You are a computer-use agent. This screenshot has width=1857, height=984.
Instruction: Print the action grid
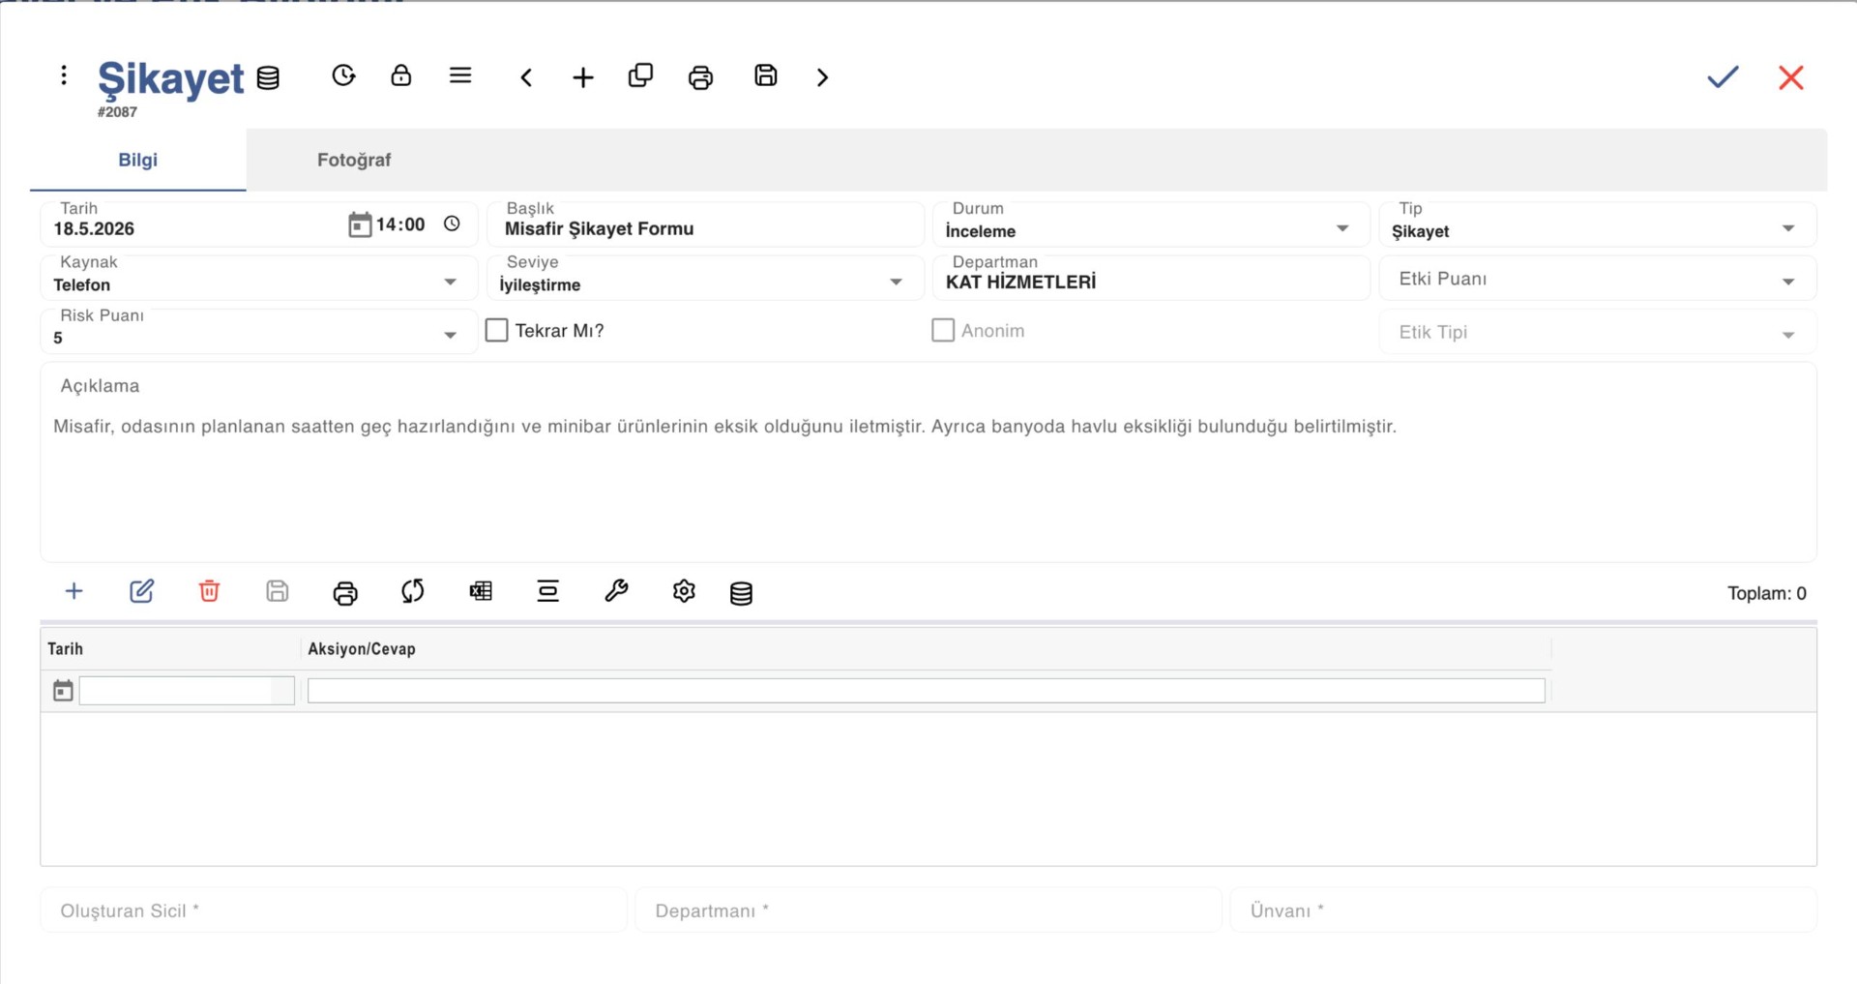(x=345, y=592)
